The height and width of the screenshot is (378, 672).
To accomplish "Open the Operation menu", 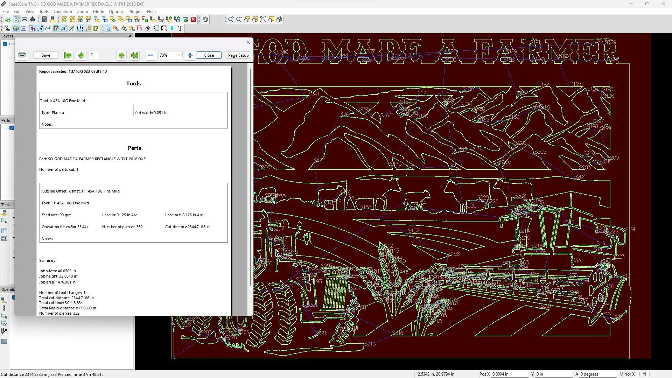I will coord(63,12).
